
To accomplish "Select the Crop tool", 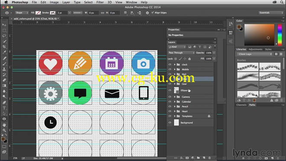I will point(4,47).
